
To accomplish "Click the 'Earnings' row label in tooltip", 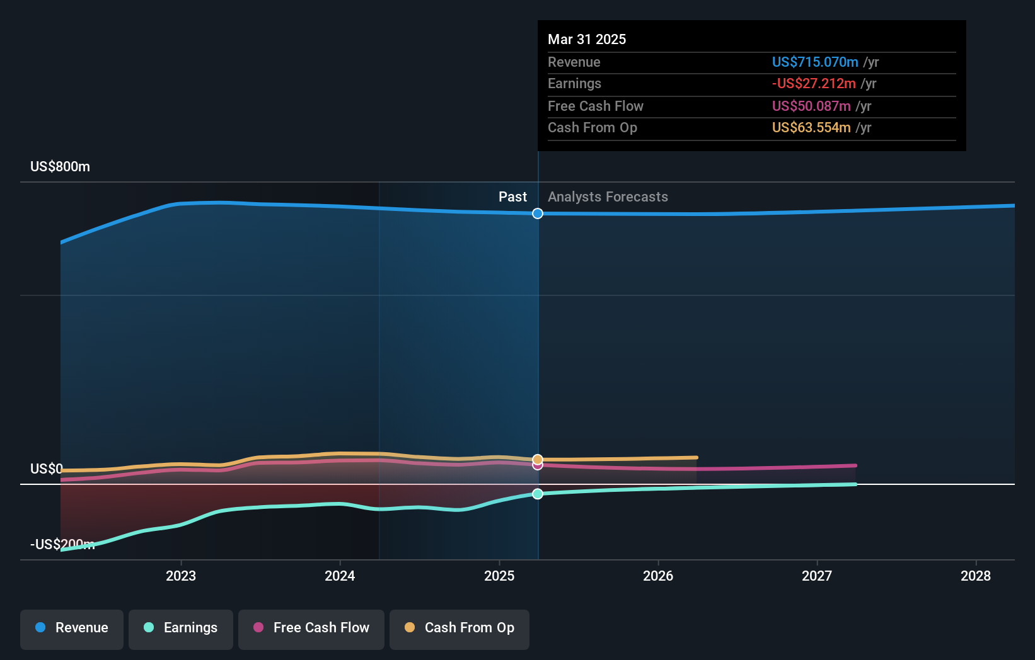I will 574,83.
